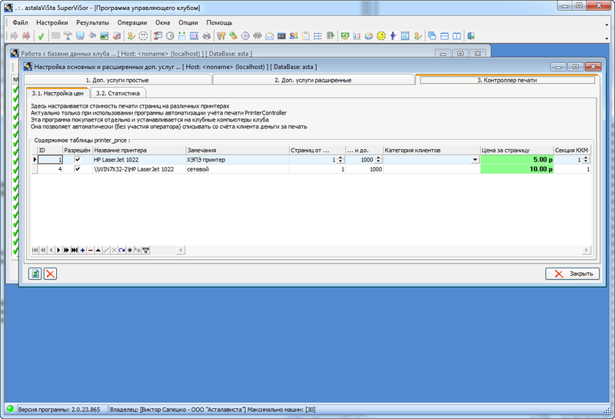The width and height of the screenshot is (615, 419).
Task: Toggle Разрешён checkbox for HP LaserJet 1022 row
Action: (x=78, y=159)
